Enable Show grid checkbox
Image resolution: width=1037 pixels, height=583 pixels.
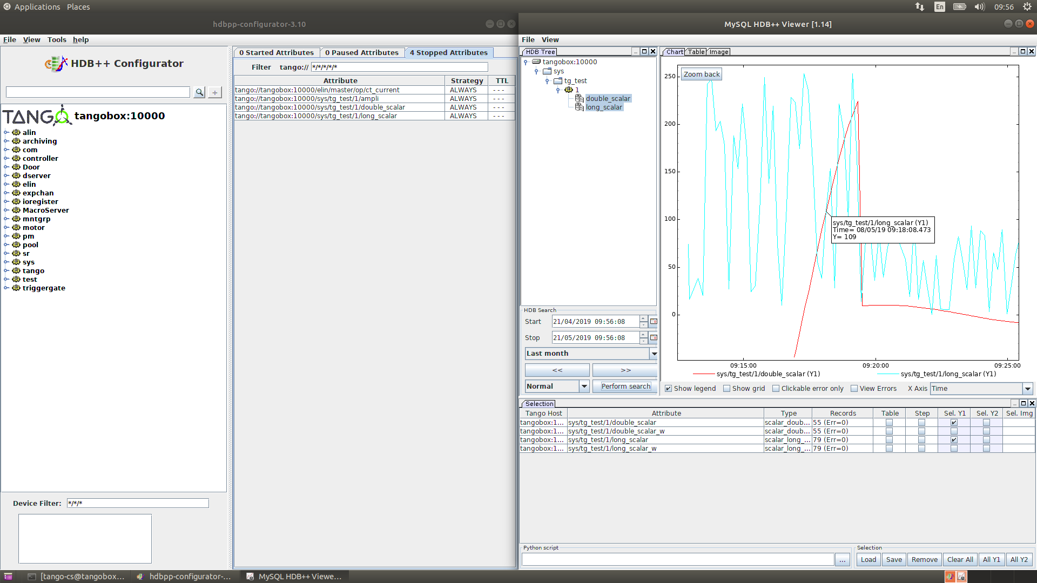[726, 389]
